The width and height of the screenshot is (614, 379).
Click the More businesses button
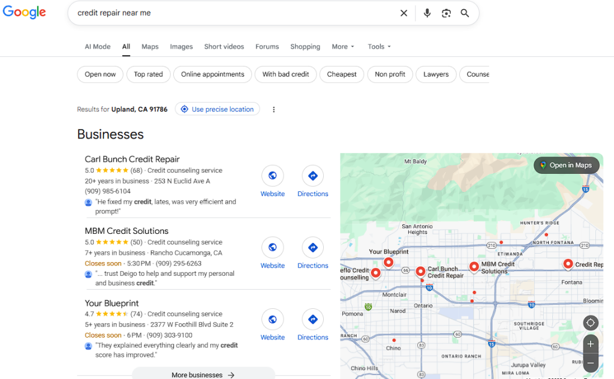tap(203, 375)
